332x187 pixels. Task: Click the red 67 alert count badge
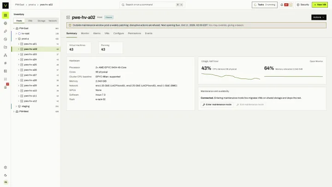pos(286,5)
